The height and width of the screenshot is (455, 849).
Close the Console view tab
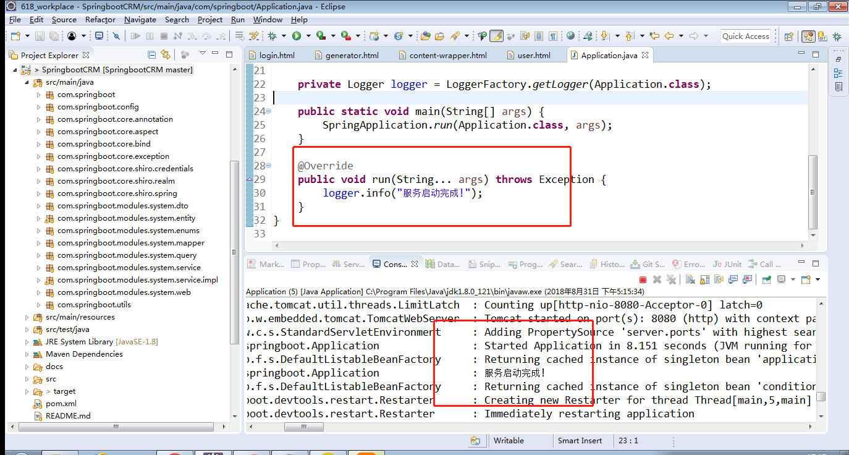click(x=415, y=264)
